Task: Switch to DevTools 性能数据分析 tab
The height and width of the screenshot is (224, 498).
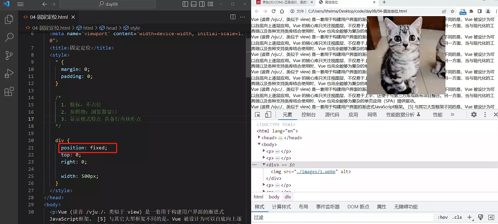Action: click(403, 115)
